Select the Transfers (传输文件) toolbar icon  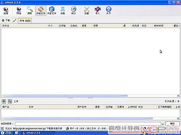[41, 10]
